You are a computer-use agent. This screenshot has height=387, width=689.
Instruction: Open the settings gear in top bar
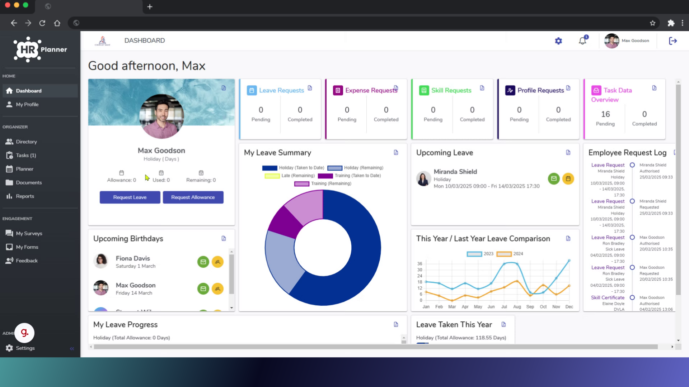pyautogui.click(x=558, y=41)
